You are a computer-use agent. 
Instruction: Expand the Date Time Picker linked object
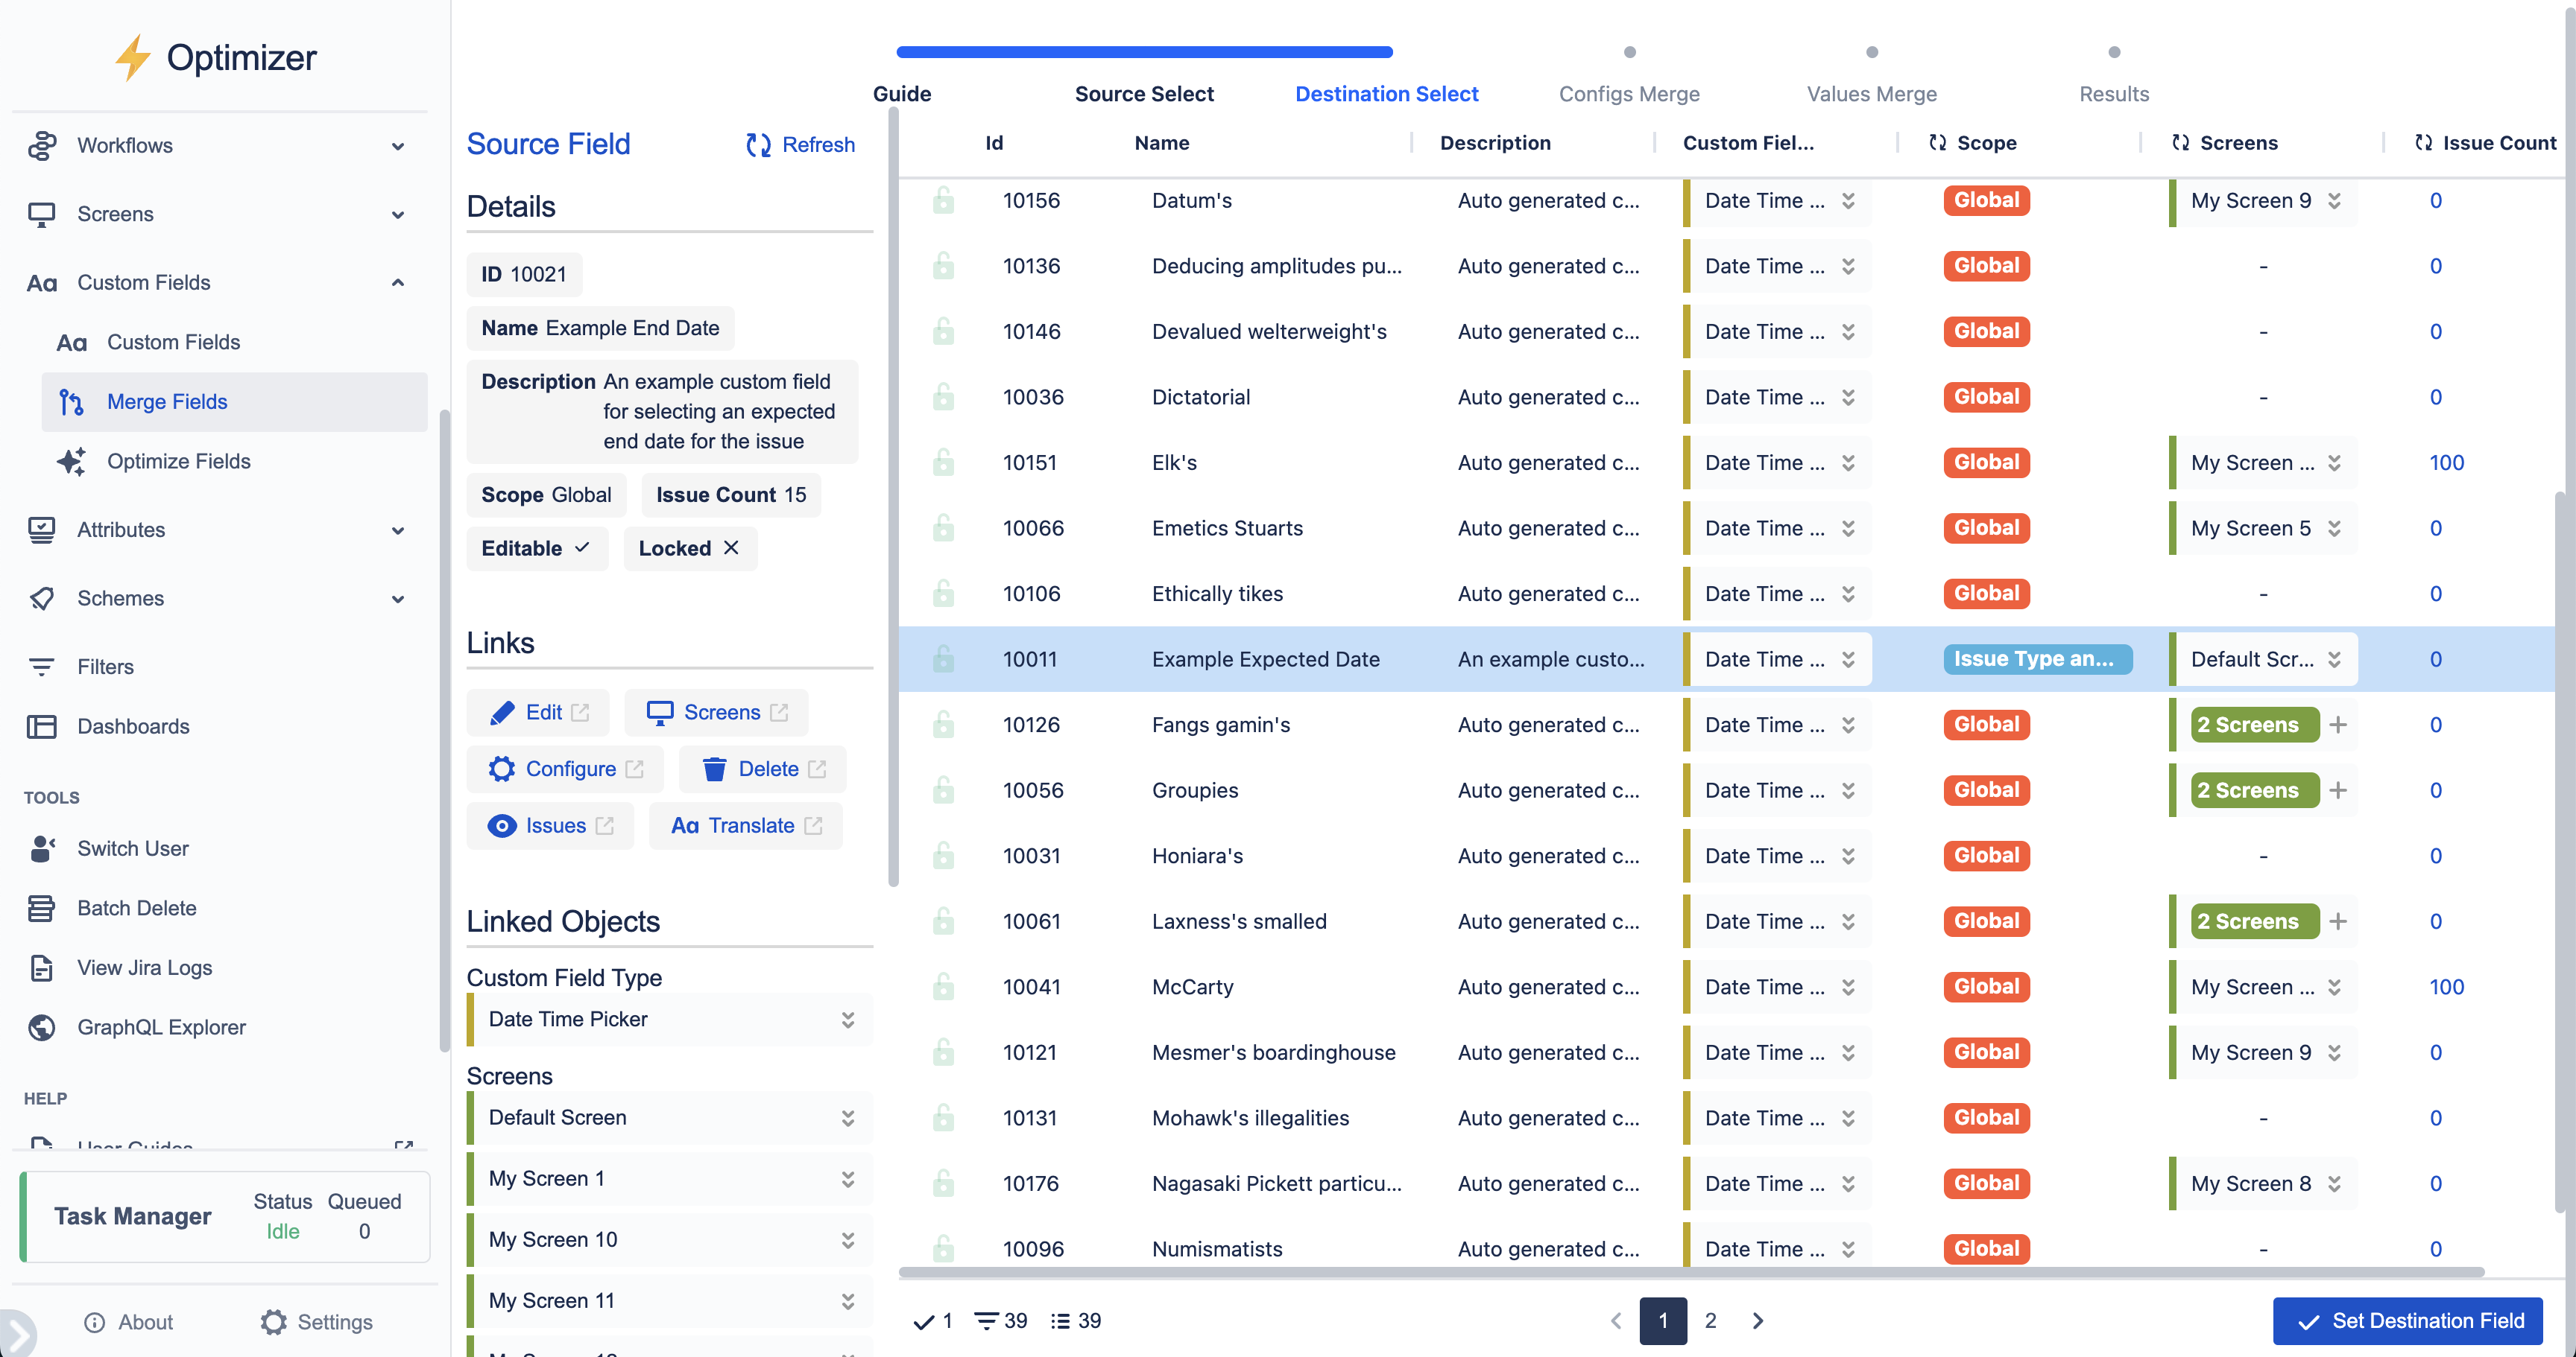847,1020
